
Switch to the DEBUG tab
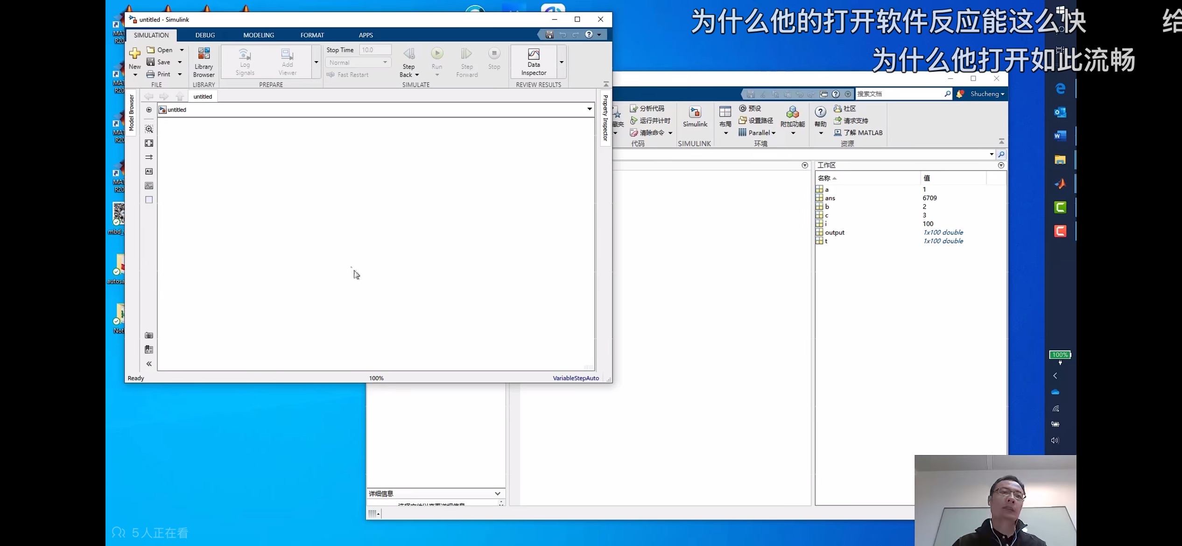(x=205, y=35)
